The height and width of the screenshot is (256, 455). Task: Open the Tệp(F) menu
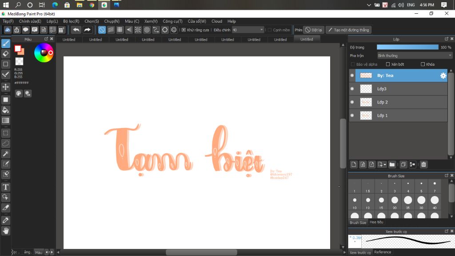[x=8, y=21]
